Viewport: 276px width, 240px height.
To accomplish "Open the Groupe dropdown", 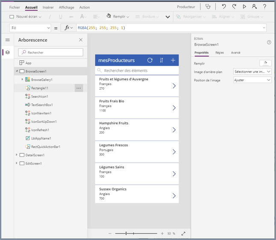I will click(252, 17).
